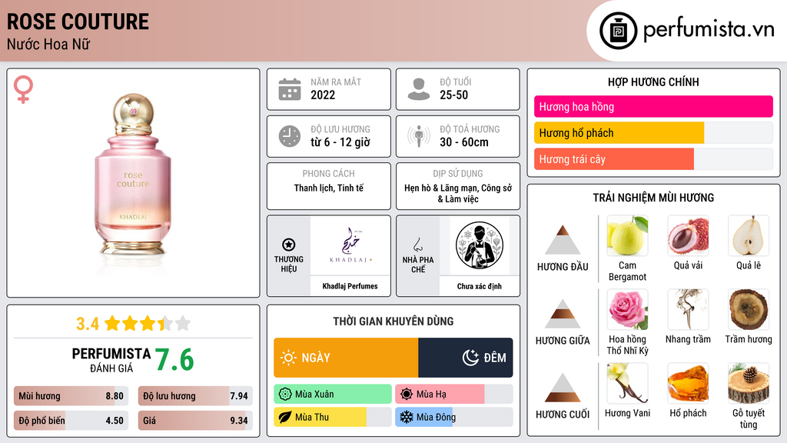Click the Gỗ tuyết tùng cedarwood image
This screenshot has height=443, width=787.
(749, 383)
